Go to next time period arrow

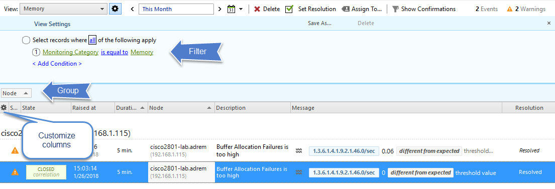point(220,9)
